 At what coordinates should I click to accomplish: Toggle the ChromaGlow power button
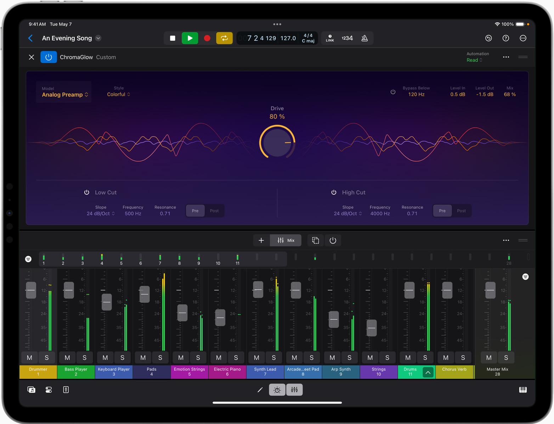point(49,57)
